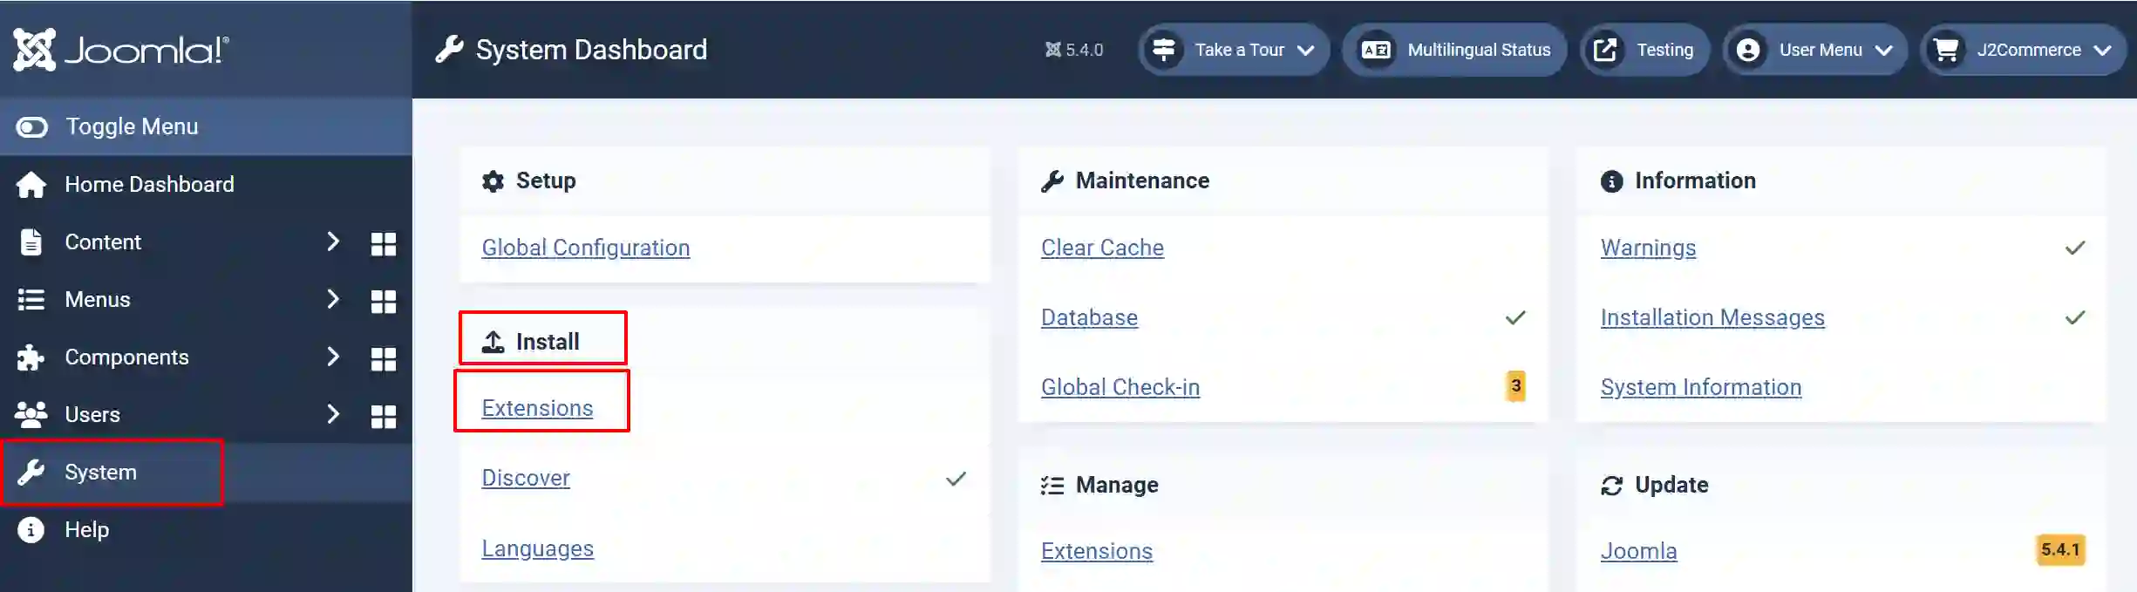Screen dimensions: 2137x592
Task: Open the Installation Messages link
Action: (x=1712, y=317)
